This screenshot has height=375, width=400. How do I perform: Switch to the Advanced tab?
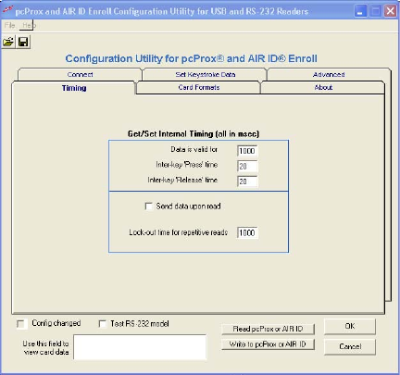coord(329,75)
